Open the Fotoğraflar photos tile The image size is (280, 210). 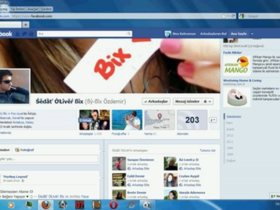tap(127, 120)
